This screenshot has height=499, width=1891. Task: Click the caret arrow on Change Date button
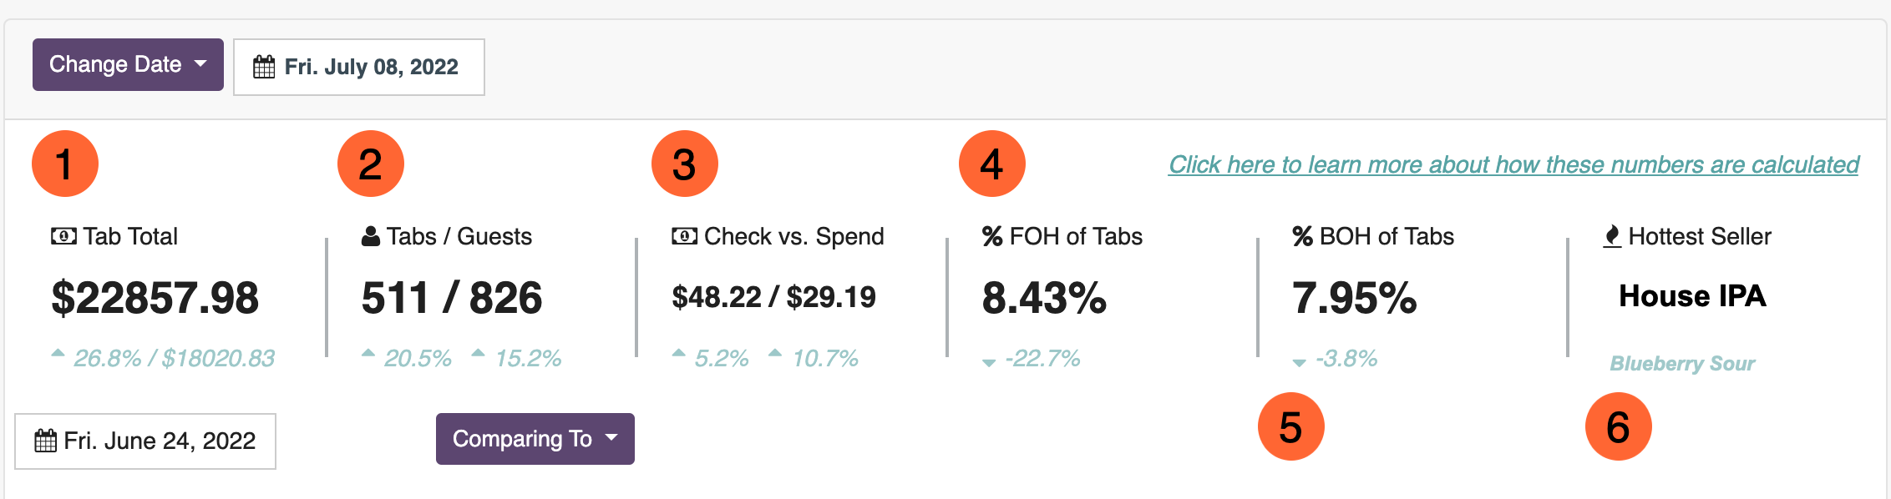pos(200,64)
